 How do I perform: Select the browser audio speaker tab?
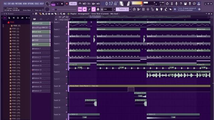(13, 18)
